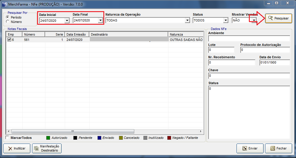The width and height of the screenshot is (296, 158).
Task: Click the Chave input field
Action: [x=249, y=76]
